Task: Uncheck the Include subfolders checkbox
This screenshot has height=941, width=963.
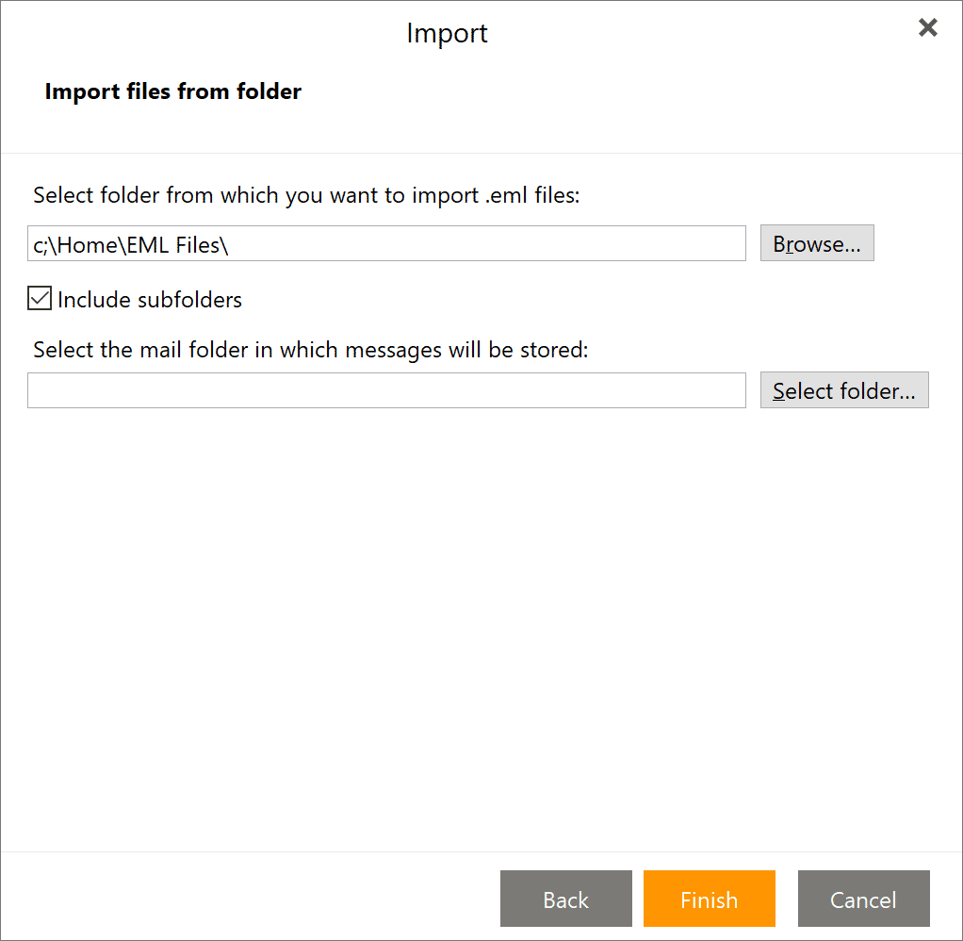Action: tap(40, 299)
